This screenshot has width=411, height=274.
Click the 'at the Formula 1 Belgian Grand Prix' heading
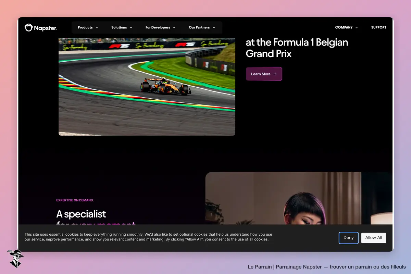[297, 48]
